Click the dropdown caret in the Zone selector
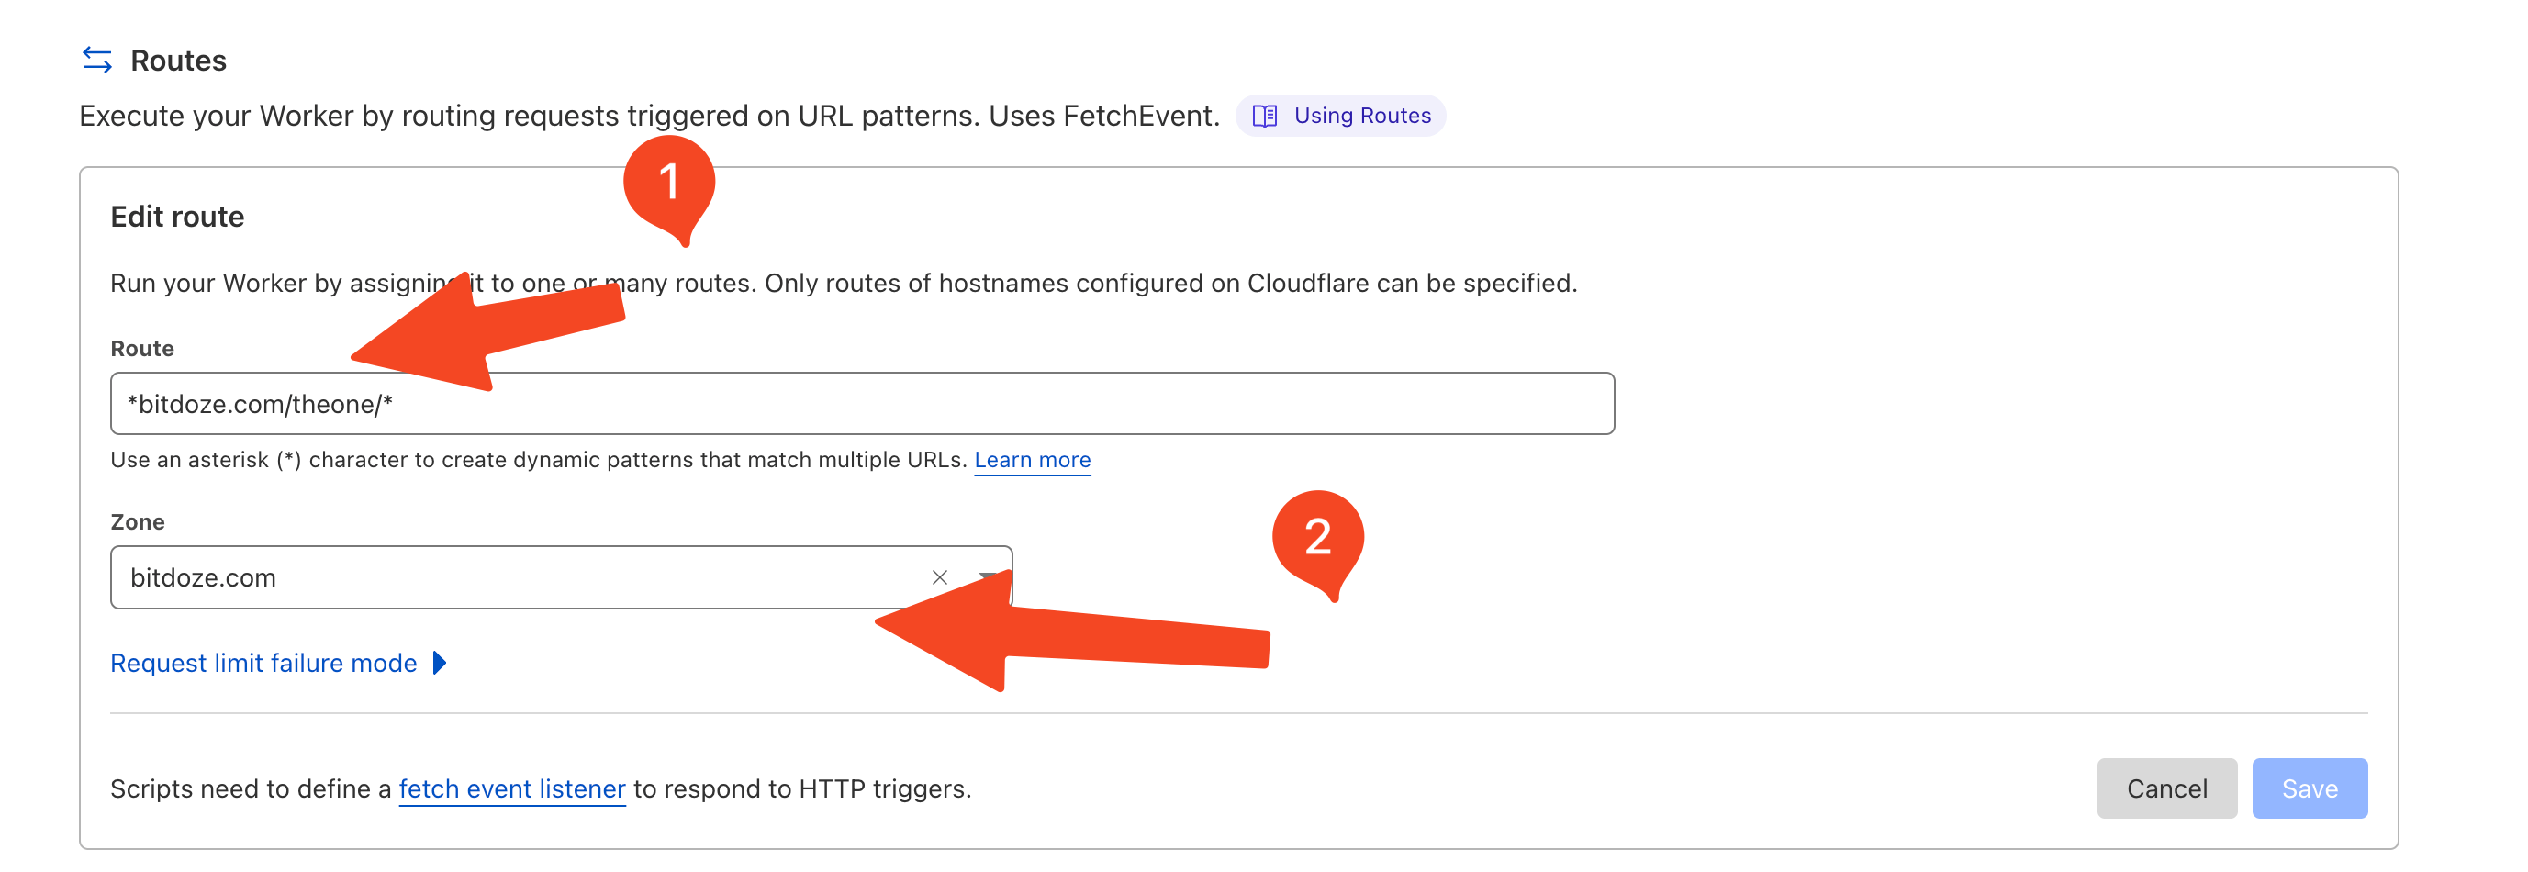Image resolution: width=2528 pixels, height=872 pixels. (990, 576)
